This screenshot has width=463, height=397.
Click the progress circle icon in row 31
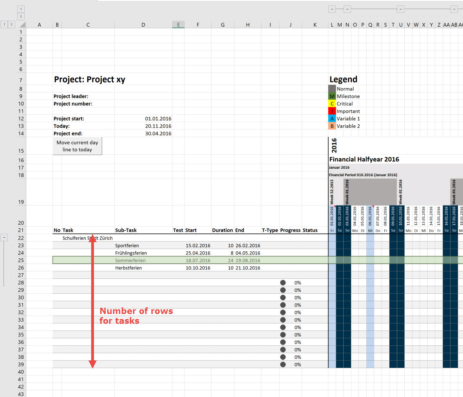pyautogui.click(x=283, y=305)
